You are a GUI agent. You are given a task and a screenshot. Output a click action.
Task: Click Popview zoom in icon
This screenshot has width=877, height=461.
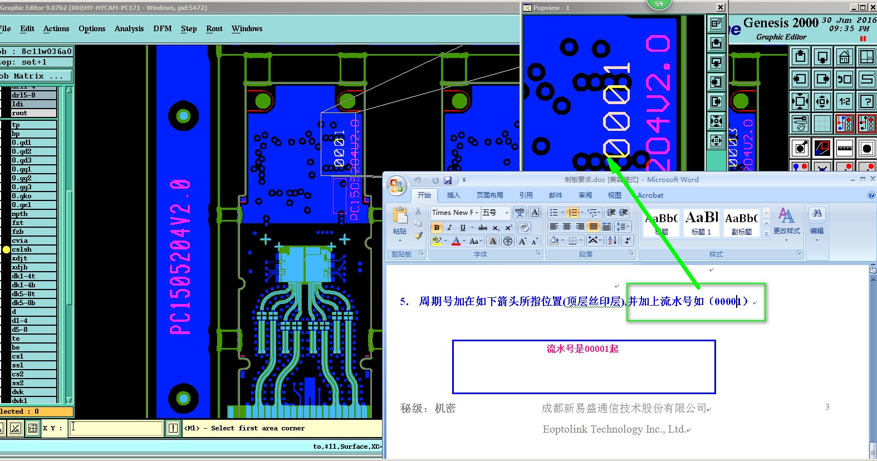[x=717, y=121]
